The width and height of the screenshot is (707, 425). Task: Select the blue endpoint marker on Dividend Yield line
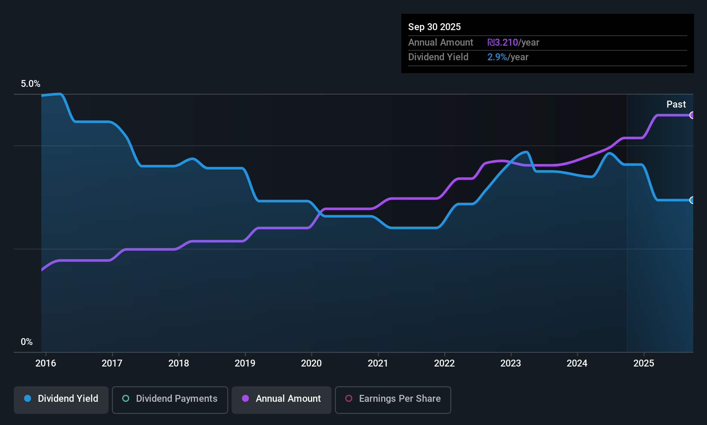[x=692, y=200]
